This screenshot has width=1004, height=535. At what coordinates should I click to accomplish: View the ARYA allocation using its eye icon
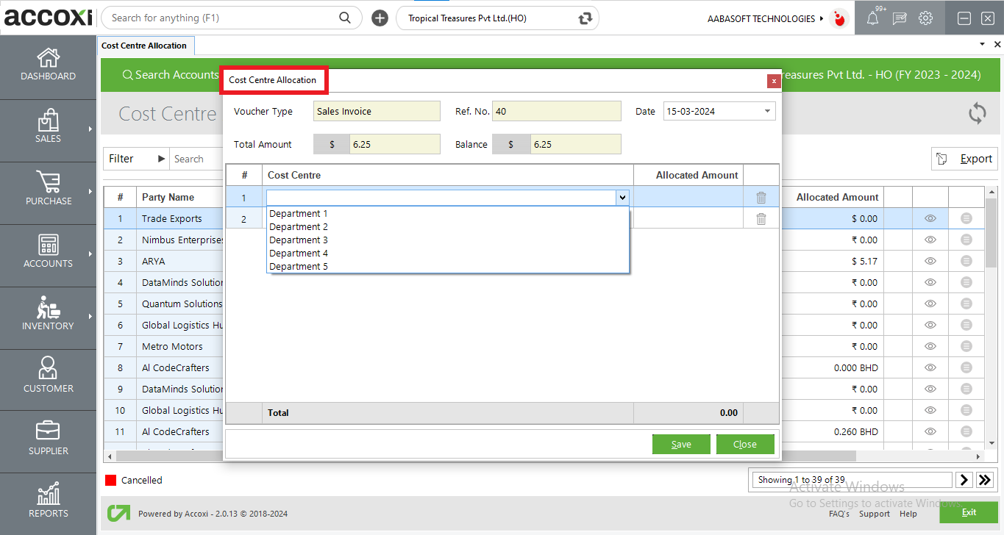pyautogui.click(x=930, y=261)
